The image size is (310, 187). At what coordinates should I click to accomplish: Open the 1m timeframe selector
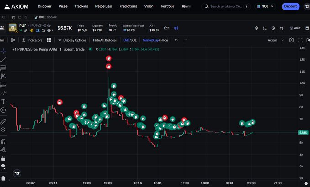click(x=2, y=40)
